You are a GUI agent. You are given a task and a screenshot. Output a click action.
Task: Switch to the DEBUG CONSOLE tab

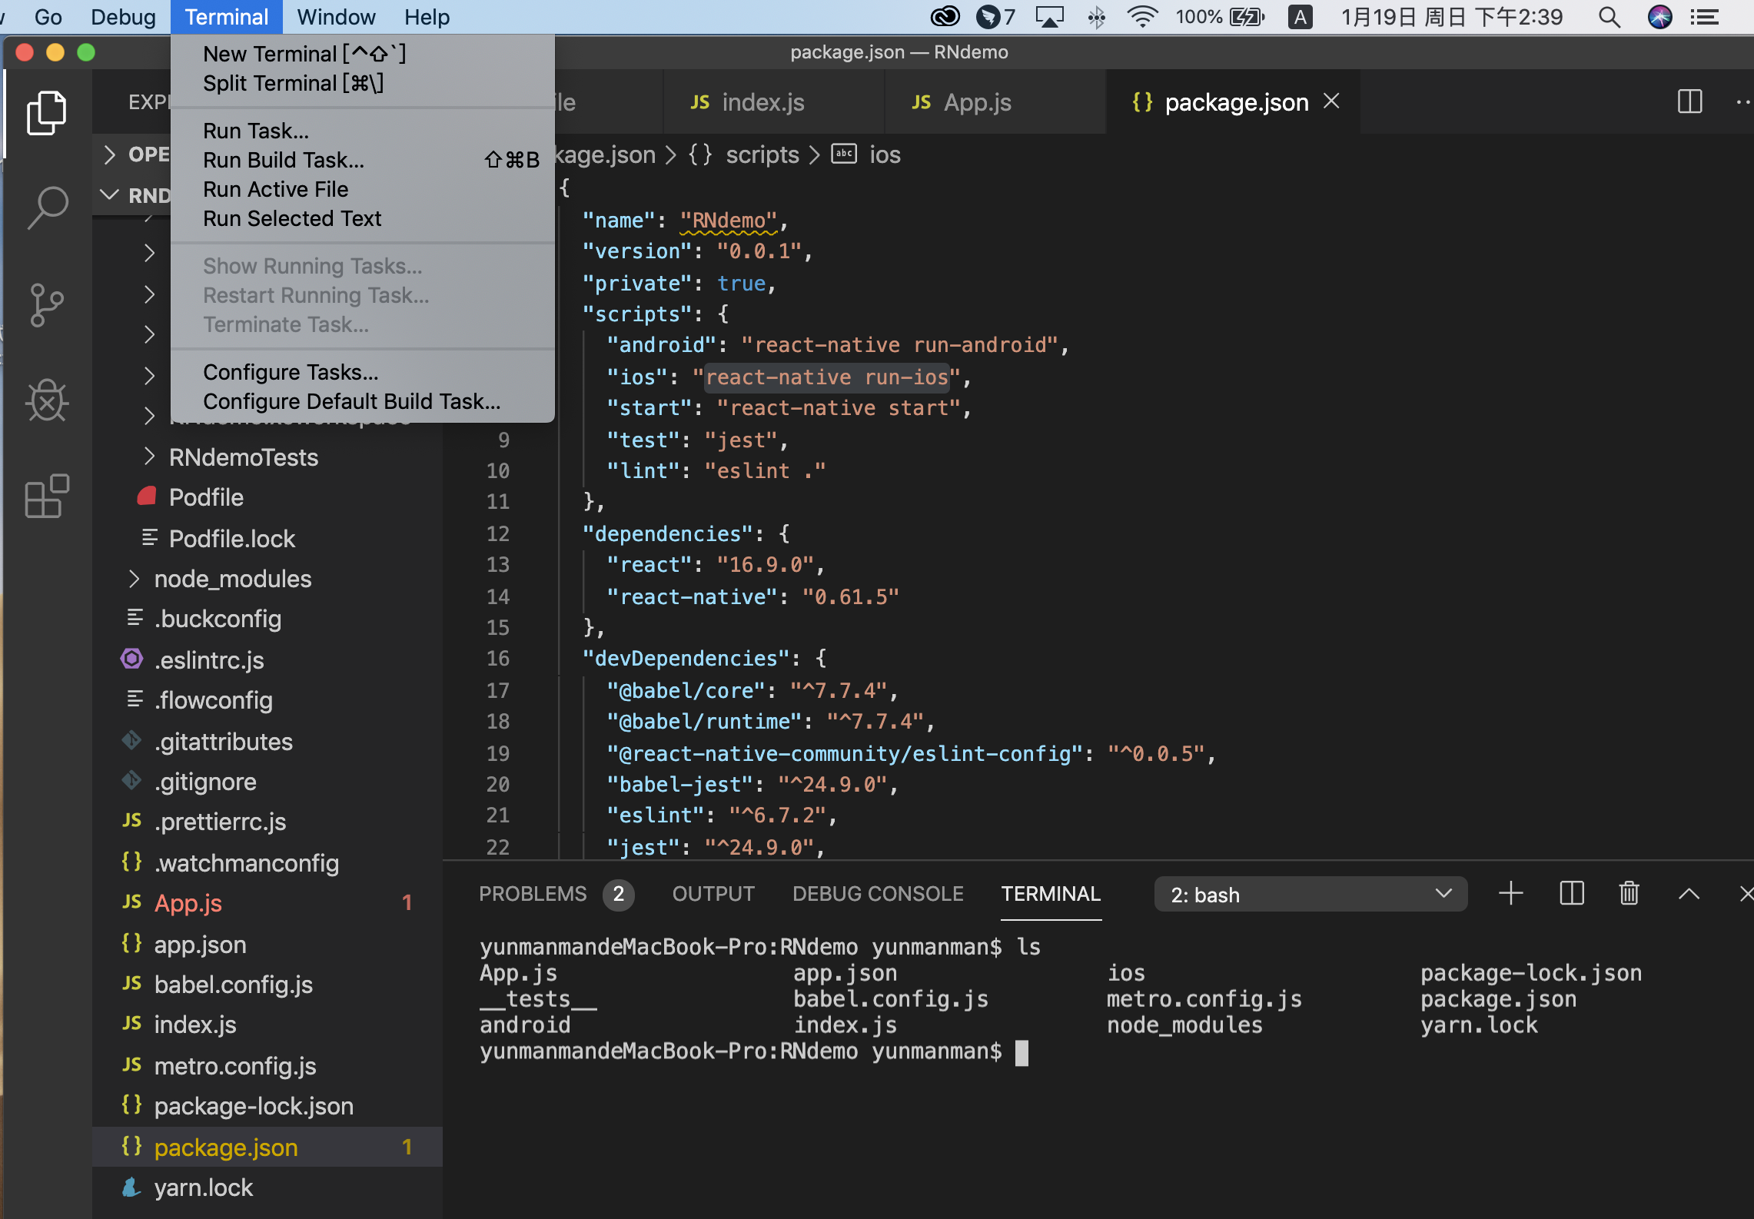click(x=878, y=894)
